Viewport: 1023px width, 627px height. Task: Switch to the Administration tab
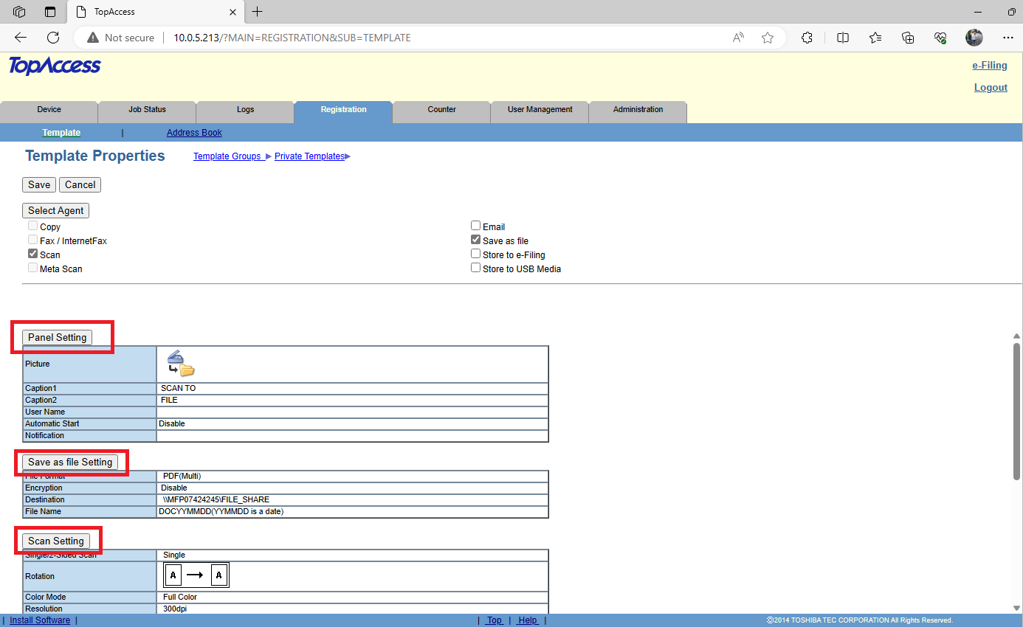click(x=638, y=110)
